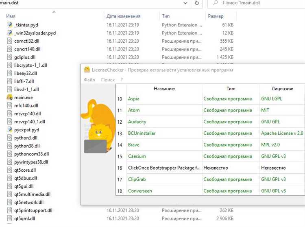Click the pythoncom38.dll file icon
Screen dimensions: 305x227
pos(10,154)
